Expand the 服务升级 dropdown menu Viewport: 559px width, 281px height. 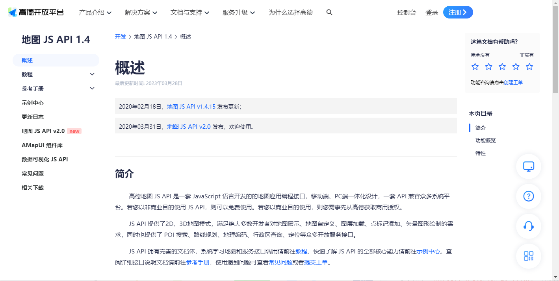tap(239, 12)
